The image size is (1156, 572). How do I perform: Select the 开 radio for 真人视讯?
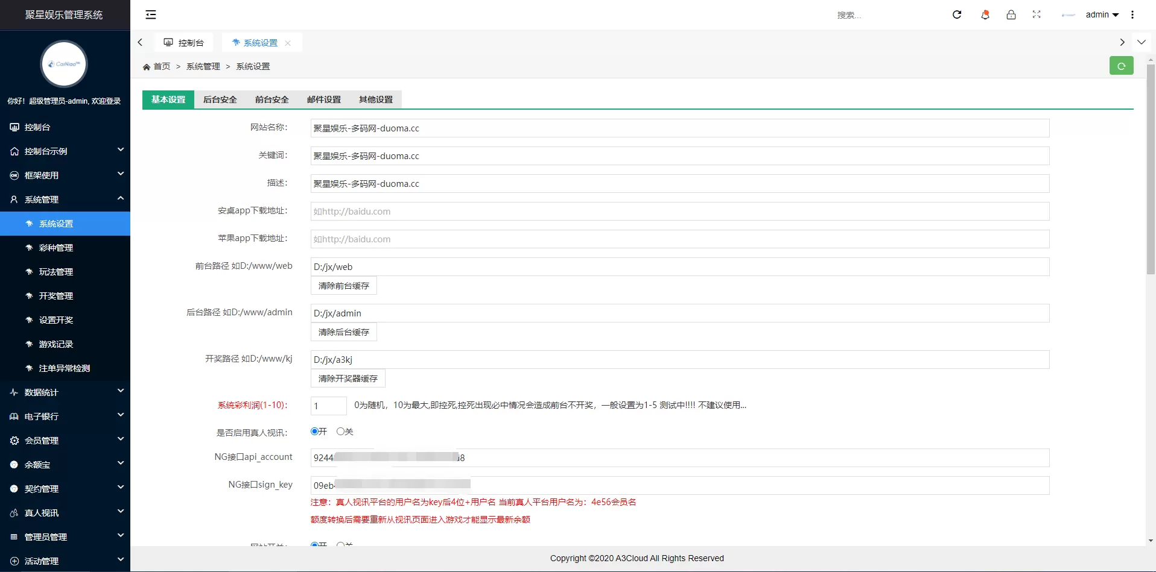(314, 432)
